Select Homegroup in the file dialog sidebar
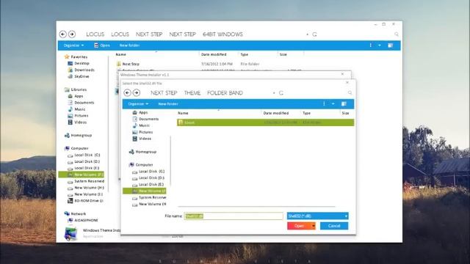Viewport: 470px width, 264px height. click(x=143, y=152)
